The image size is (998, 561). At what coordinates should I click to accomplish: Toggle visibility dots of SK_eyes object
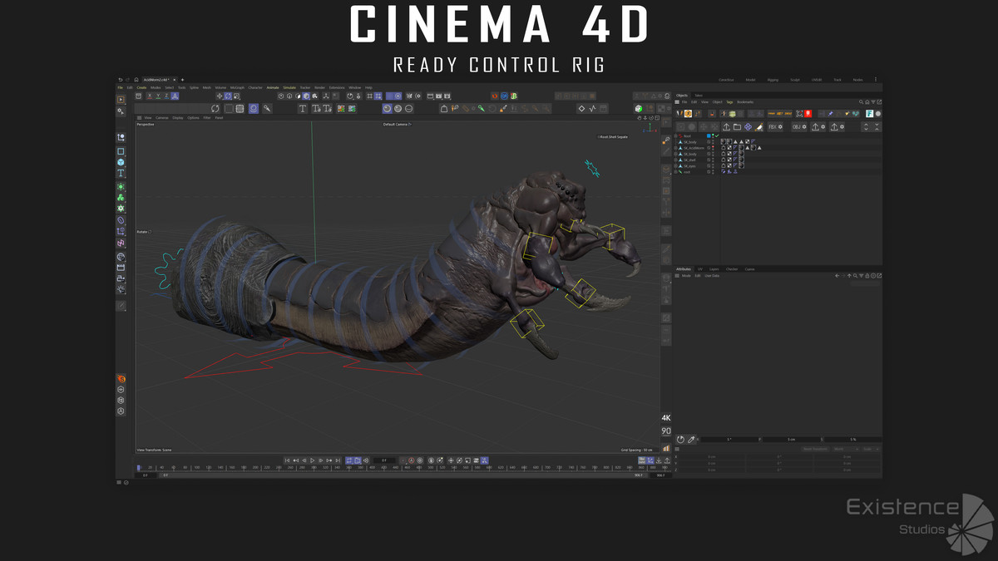coord(713,166)
